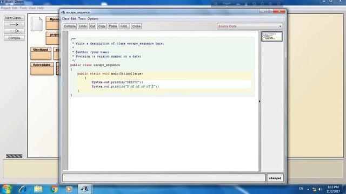Click the editor's escape_sequence title bar icon
Image resolution: width=346 pixels, height=194 pixels.
[63, 12]
